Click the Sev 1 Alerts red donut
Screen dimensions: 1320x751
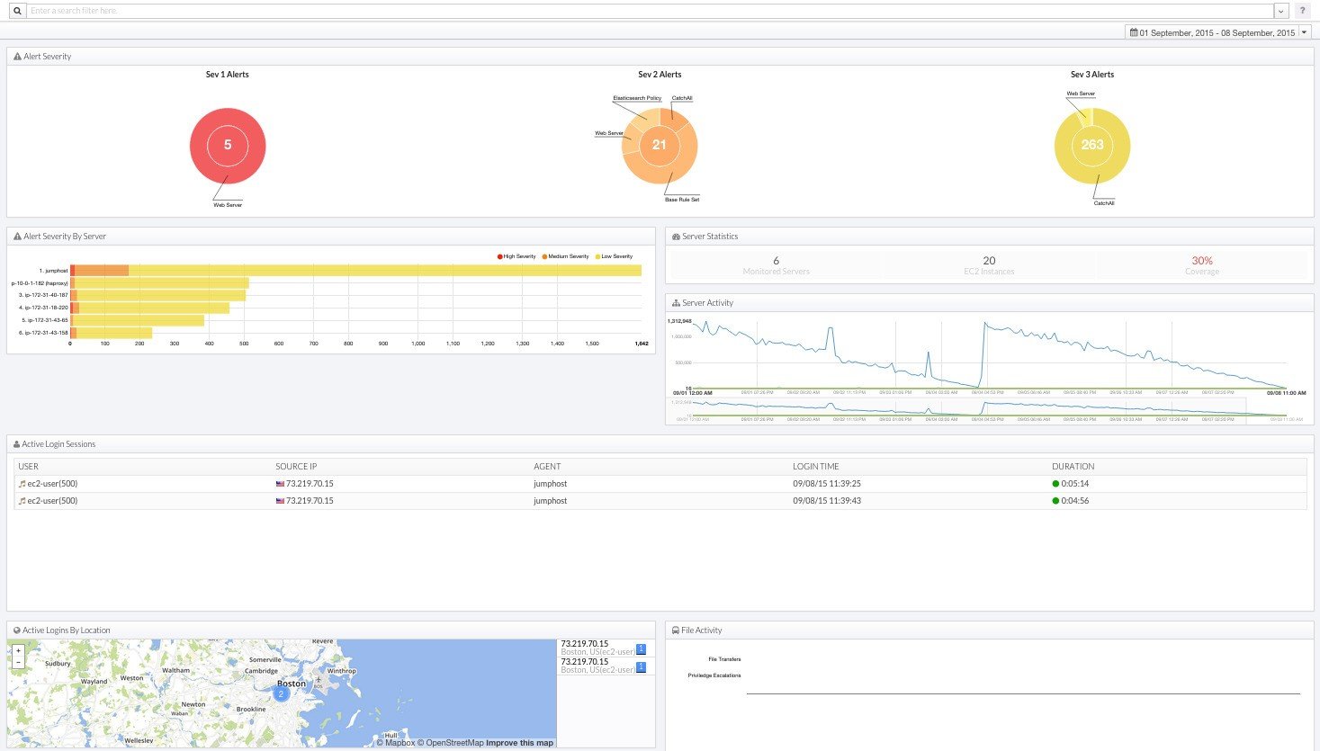(228, 146)
